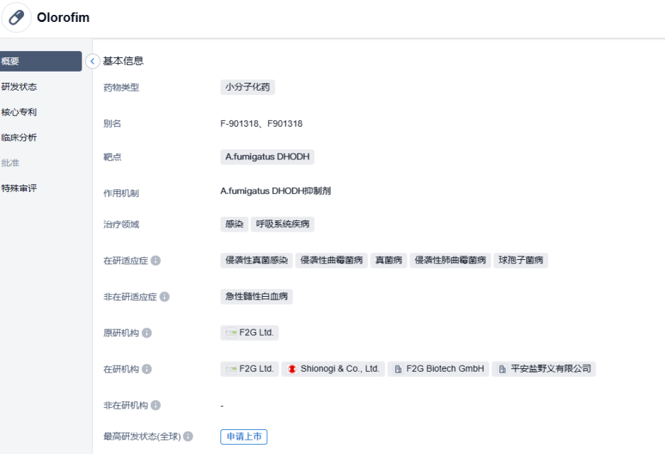Screen dimensions: 665x454
Task: Select the 概要 sidebar tab
Action: [x=39, y=62]
